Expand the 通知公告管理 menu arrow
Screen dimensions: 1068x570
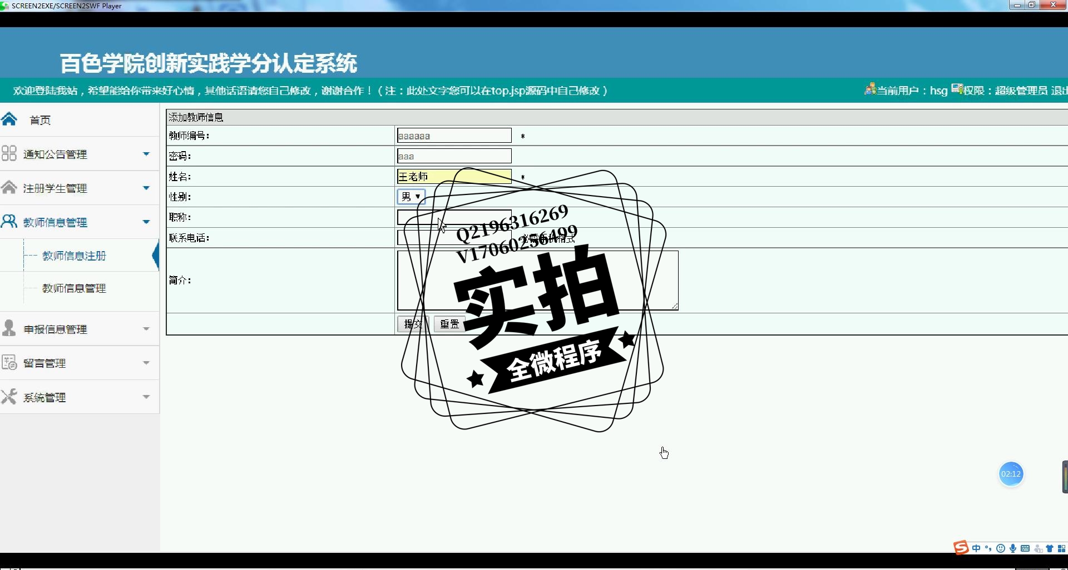tap(146, 154)
